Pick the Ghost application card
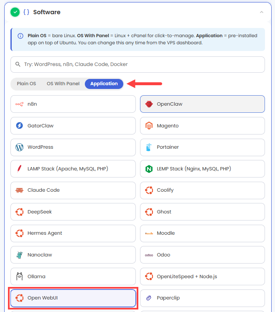The height and width of the screenshot is (312, 275). [202, 212]
